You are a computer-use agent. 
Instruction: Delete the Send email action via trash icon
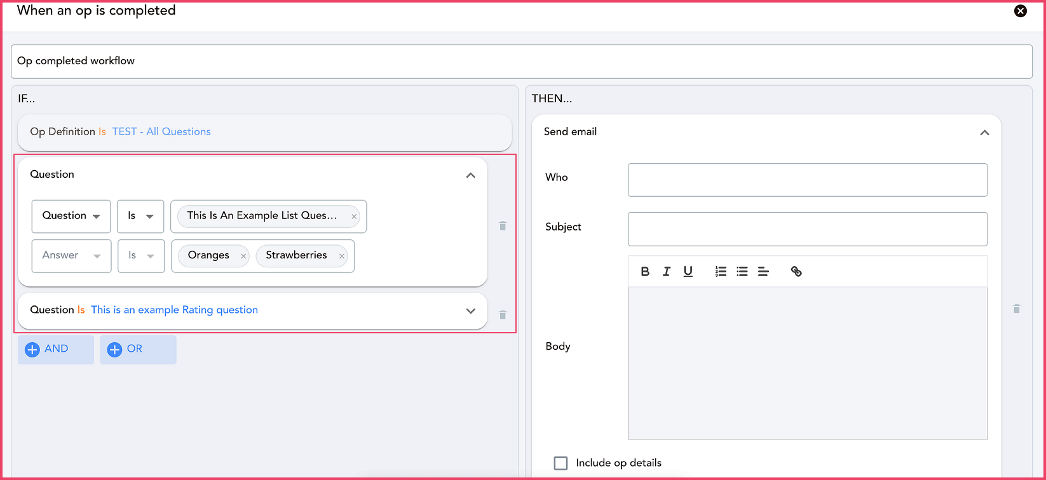click(x=1017, y=309)
